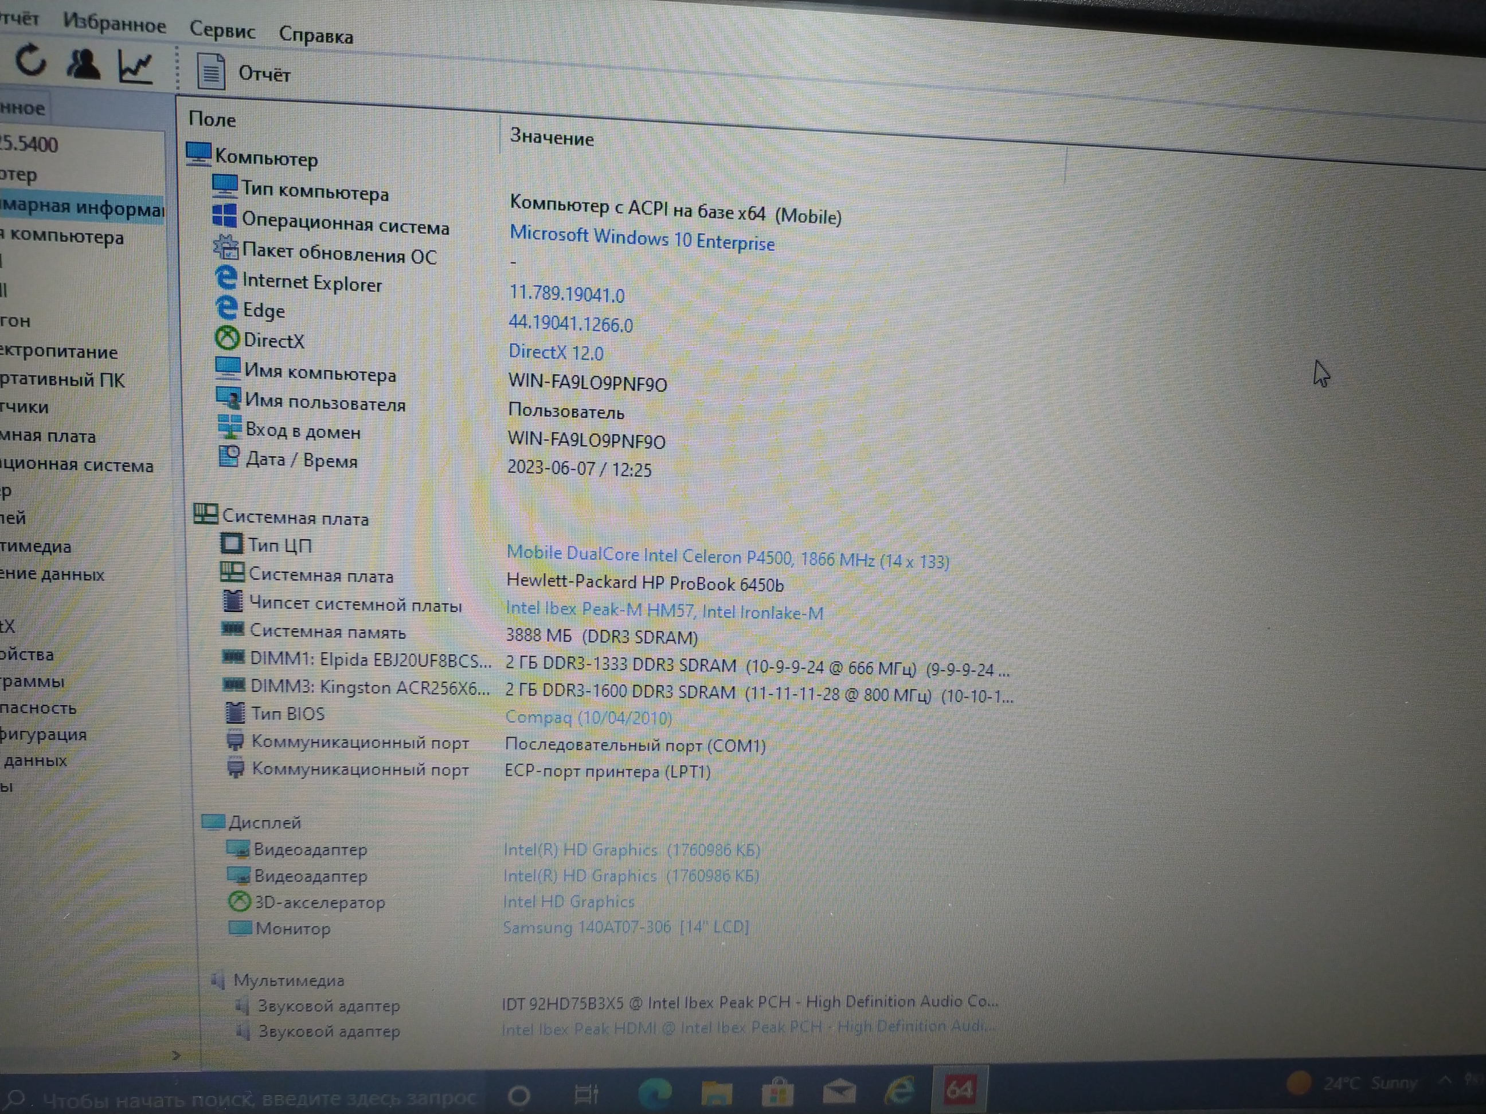Screen dimensions: 1486x1114
Task: Open the Intel HD Graphics 3D accelerator link
Action: pyautogui.click(x=569, y=901)
